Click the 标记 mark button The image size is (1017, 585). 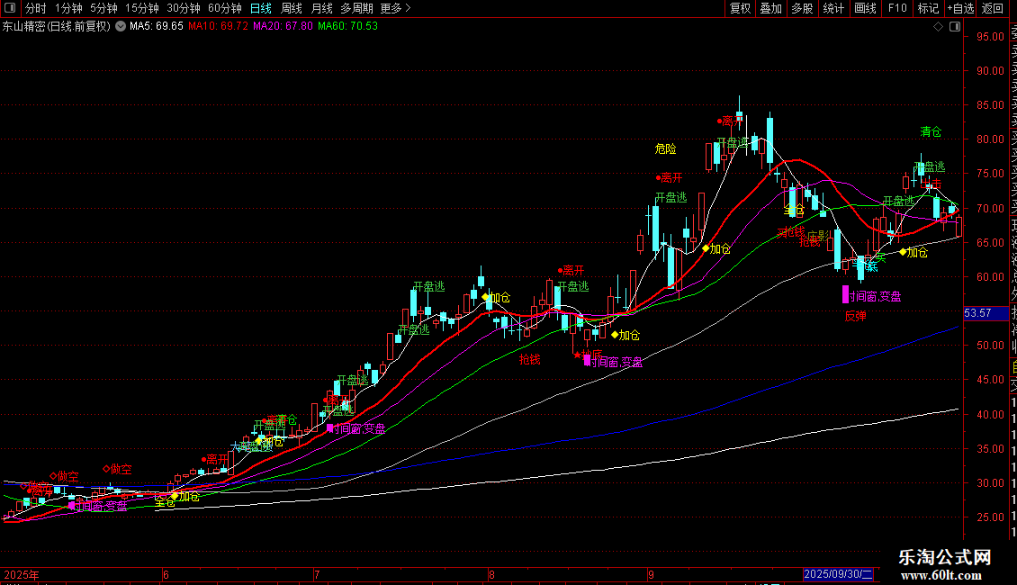click(x=928, y=8)
